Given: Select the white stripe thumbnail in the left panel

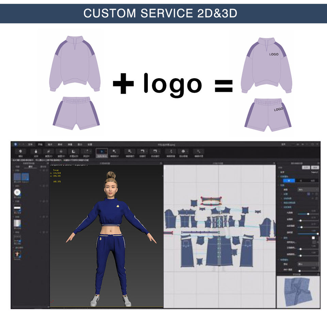Looking at the screenshot, I should click(17, 208).
